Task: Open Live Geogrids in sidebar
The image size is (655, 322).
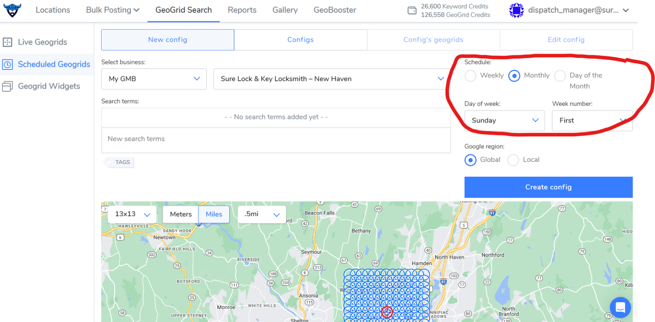Action: 43,42
